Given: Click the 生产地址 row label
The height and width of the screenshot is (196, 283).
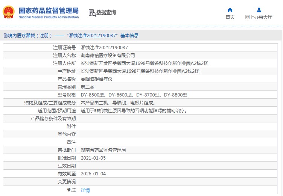Looking at the screenshot, I should 67,71.
